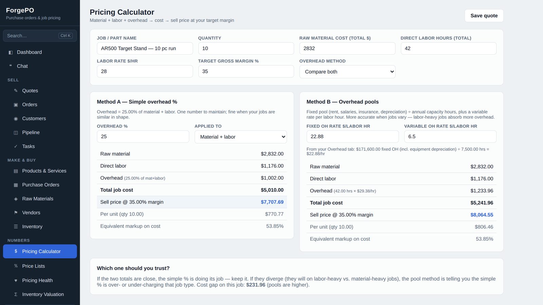Click the Pricing Calculator dollar icon
Screen dimensions: 543x305
(16, 251)
